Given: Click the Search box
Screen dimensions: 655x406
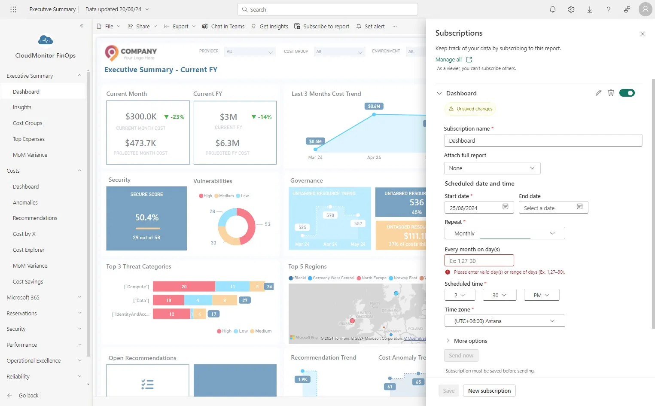Looking at the screenshot, I should [327, 9].
